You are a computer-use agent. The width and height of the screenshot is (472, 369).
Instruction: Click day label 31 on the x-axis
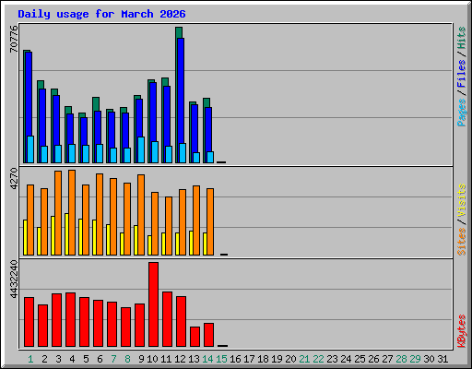coord(442,359)
